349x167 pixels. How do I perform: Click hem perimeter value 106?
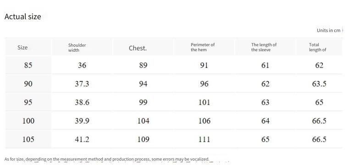tap(205, 121)
